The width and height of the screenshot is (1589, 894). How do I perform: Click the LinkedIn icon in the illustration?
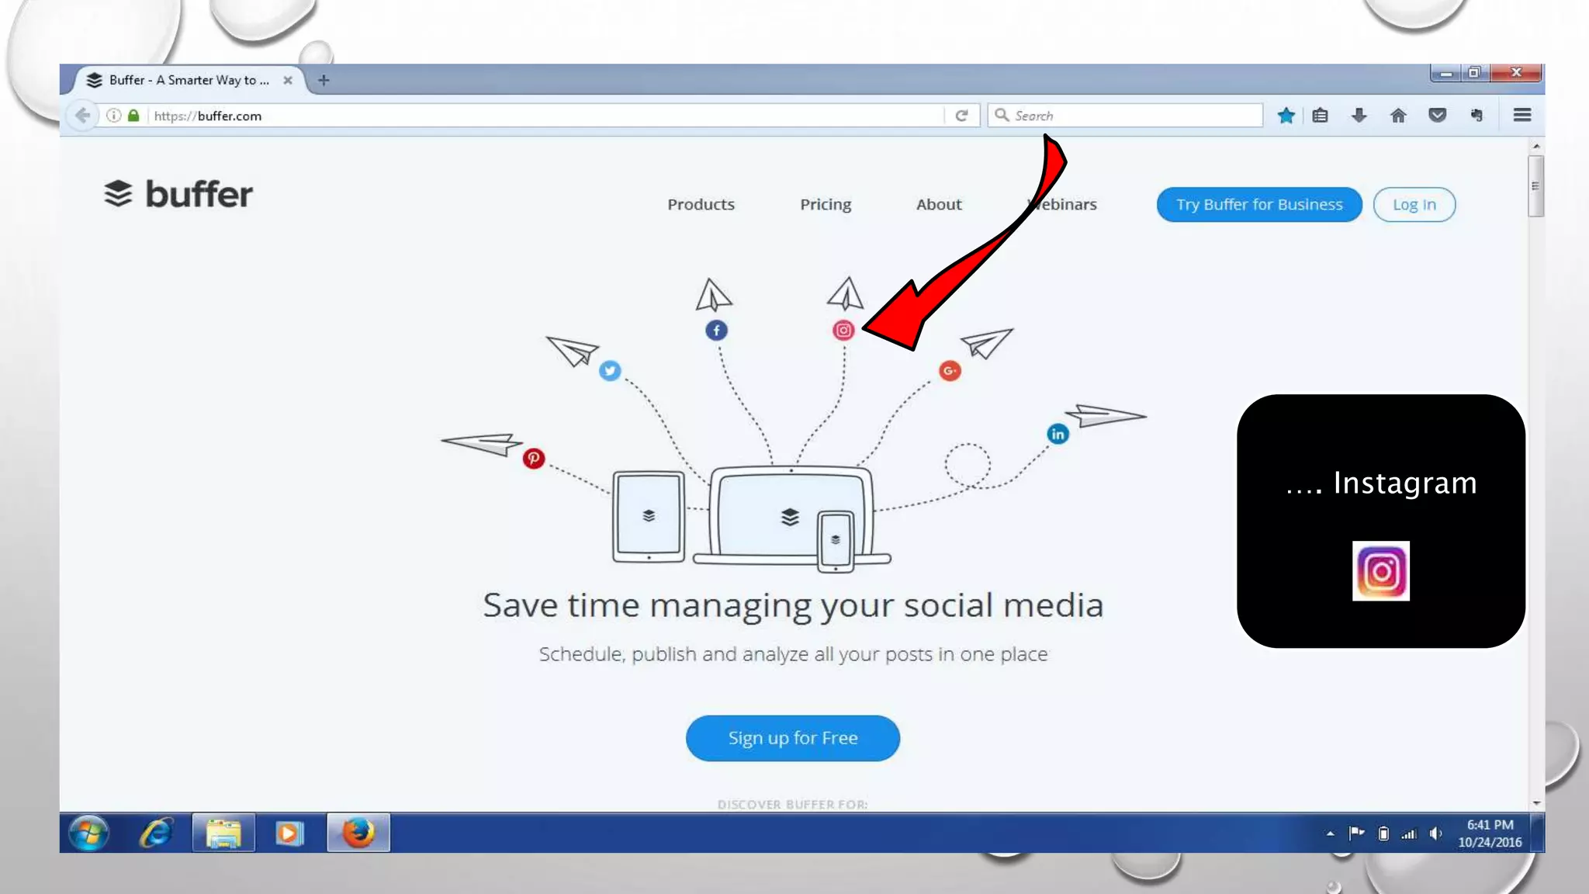[1058, 435]
